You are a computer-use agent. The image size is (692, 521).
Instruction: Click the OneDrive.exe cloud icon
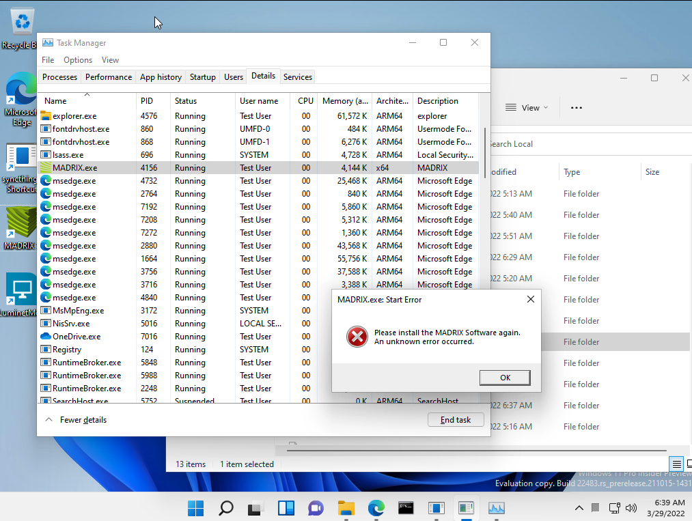point(46,336)
